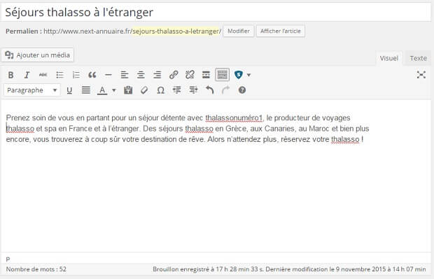434x279 pixels.
Task: Click the Ajouter un média button
Action: click(38, 55)
